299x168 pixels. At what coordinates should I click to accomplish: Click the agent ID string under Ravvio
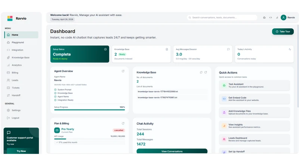(70, 85)
